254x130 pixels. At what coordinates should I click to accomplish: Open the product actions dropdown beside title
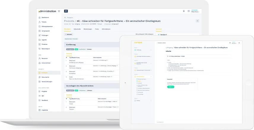tap(197, 21)
